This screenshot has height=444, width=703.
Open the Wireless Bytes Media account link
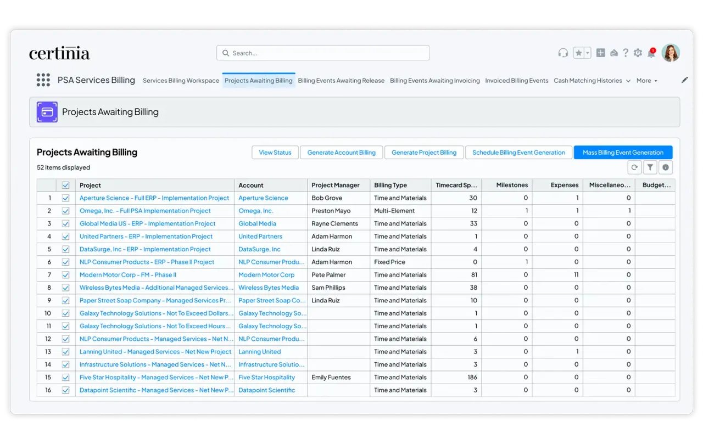click(x=269, y=288)
